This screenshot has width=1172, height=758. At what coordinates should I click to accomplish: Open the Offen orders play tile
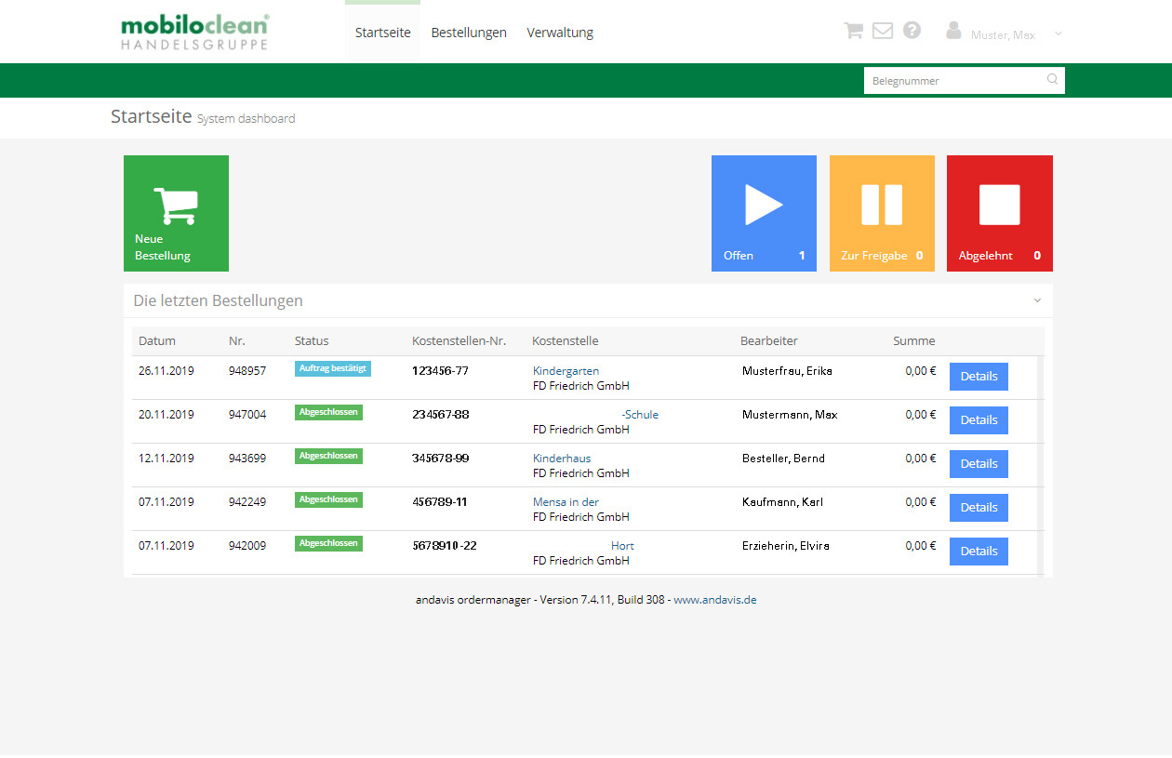point(763,213)
